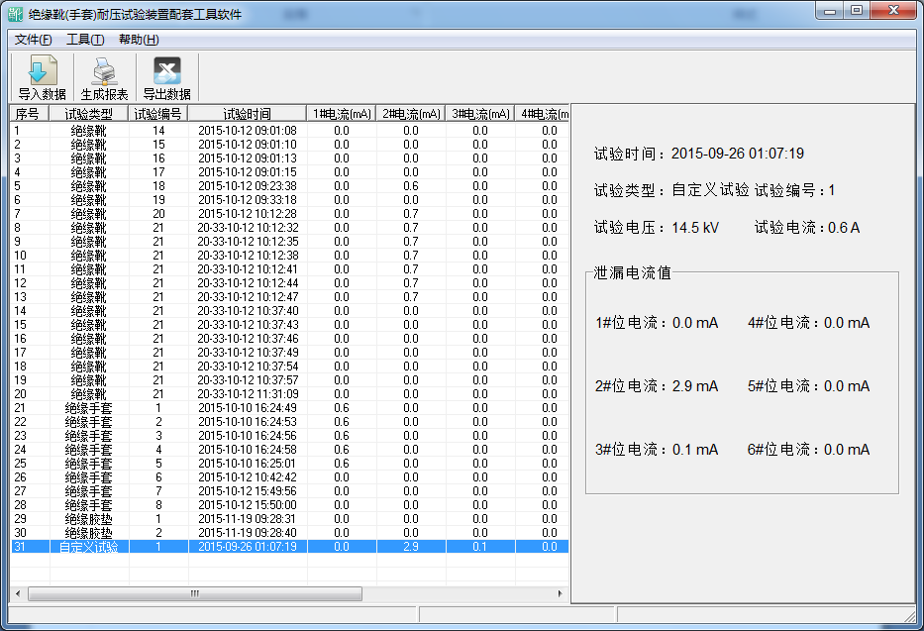Click the 试验电压: 14.5 kV label
Screen dimensions: 924x631
click(x=657, y=228)
